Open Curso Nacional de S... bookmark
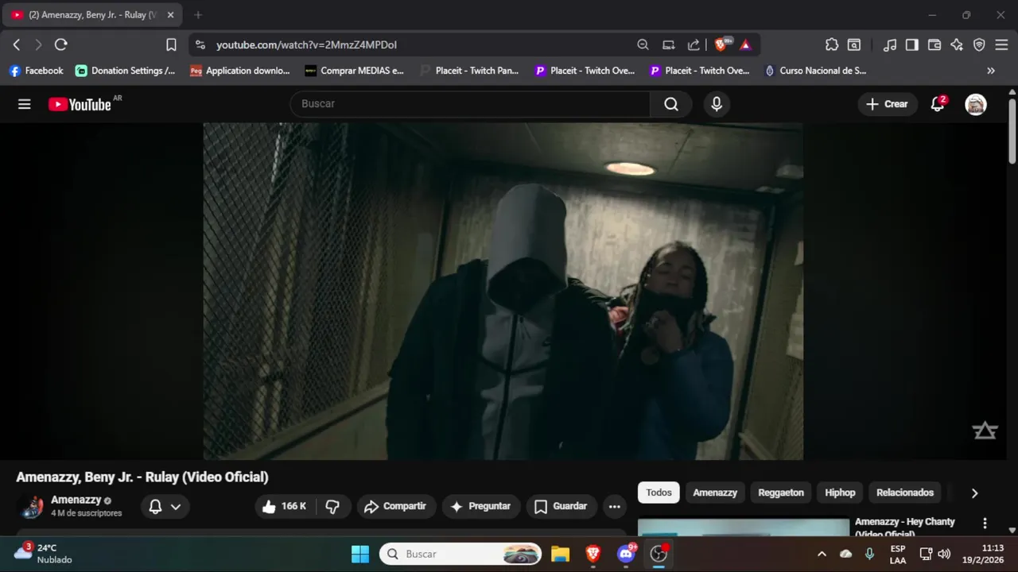Image resolution: width=1018 pixels, height=572 pixels. [815, 71]
